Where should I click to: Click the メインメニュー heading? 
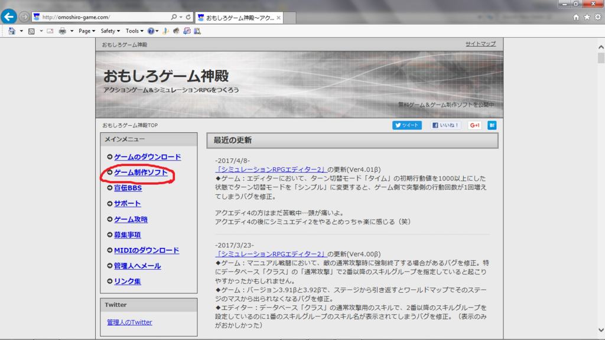[x=125, y=139]
